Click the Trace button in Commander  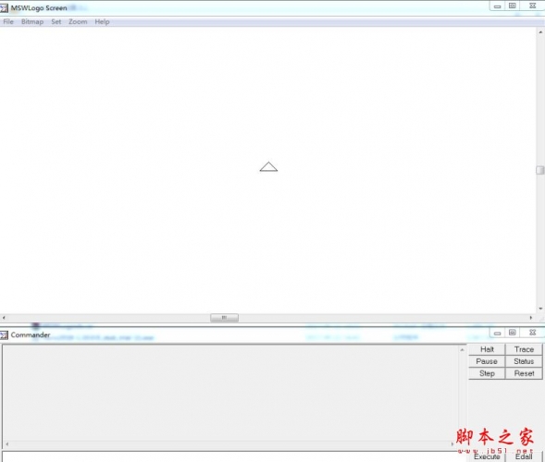click(524, 349)
